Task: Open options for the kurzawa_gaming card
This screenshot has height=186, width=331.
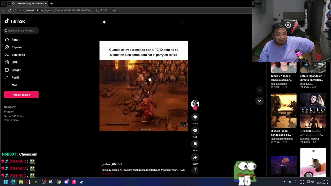Action: tap(325, 131)
